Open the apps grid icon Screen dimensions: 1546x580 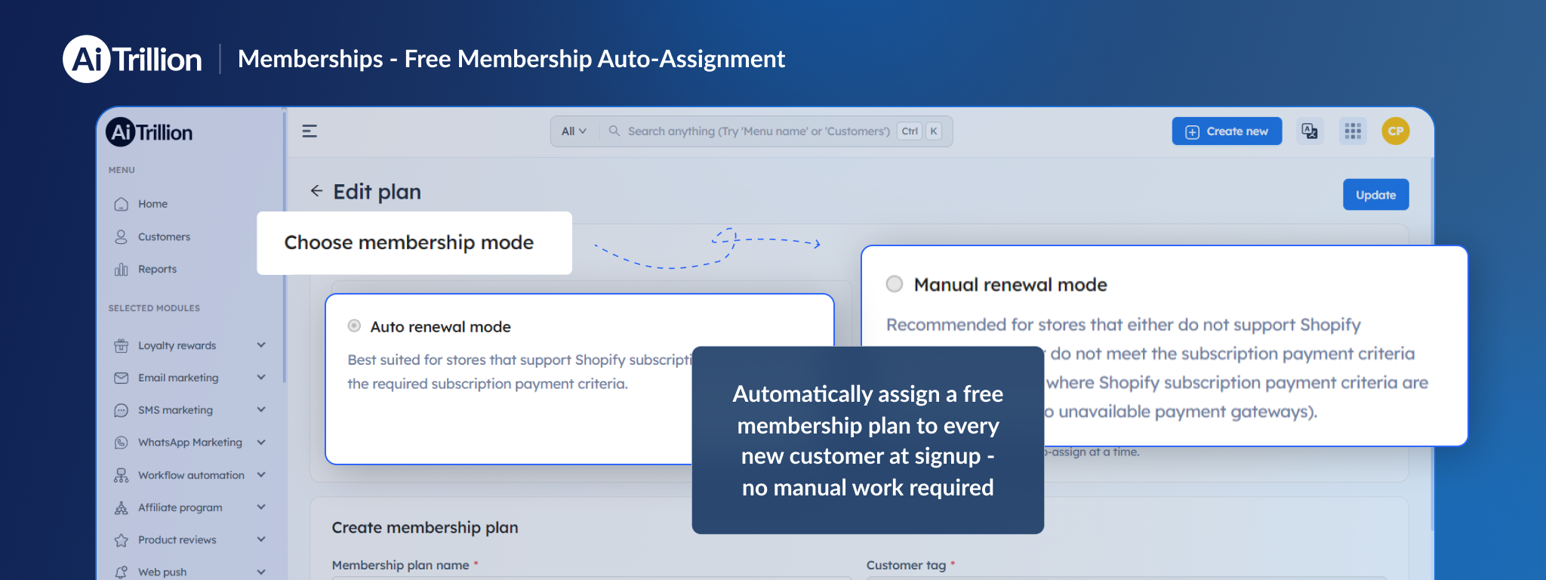pyautogui.click(x=1353, y=131)
